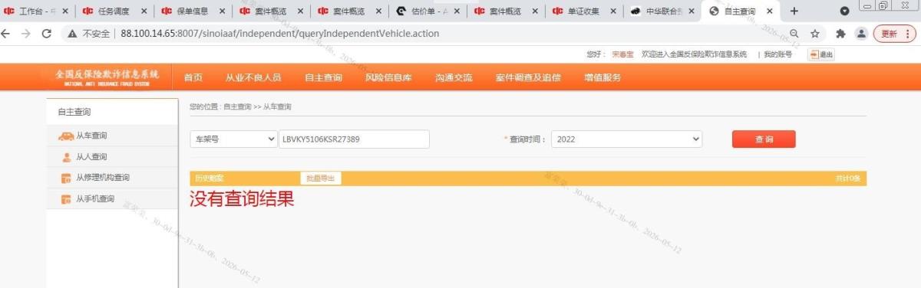Click the 共计0条 count text
The width and height of the screenshot is (921, 288).
(x=848, y=178)
